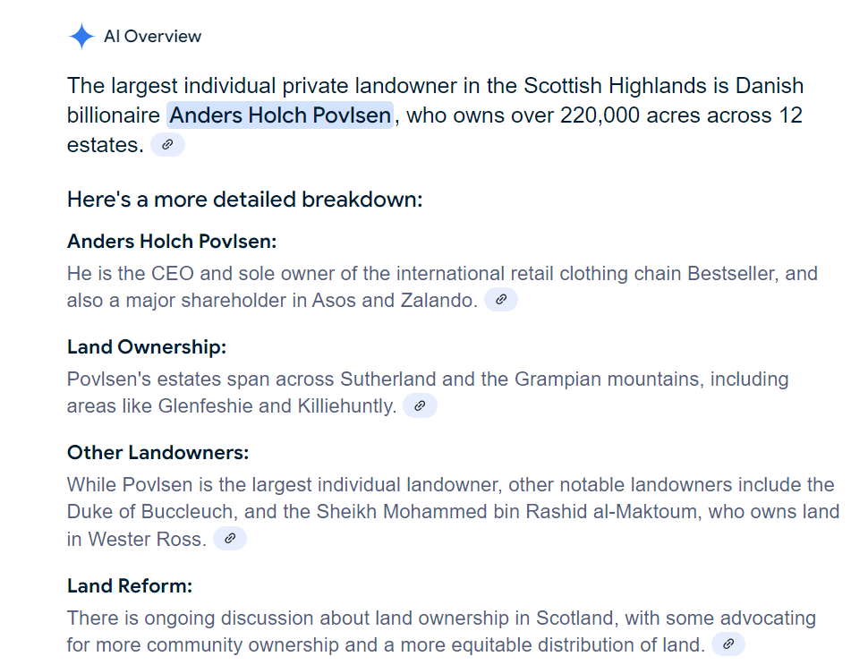Click link icon after "Glenfeshie and Killiehuntly."
Screen dimensions: 851x665
pyautogui.click(x=420, y=406)
